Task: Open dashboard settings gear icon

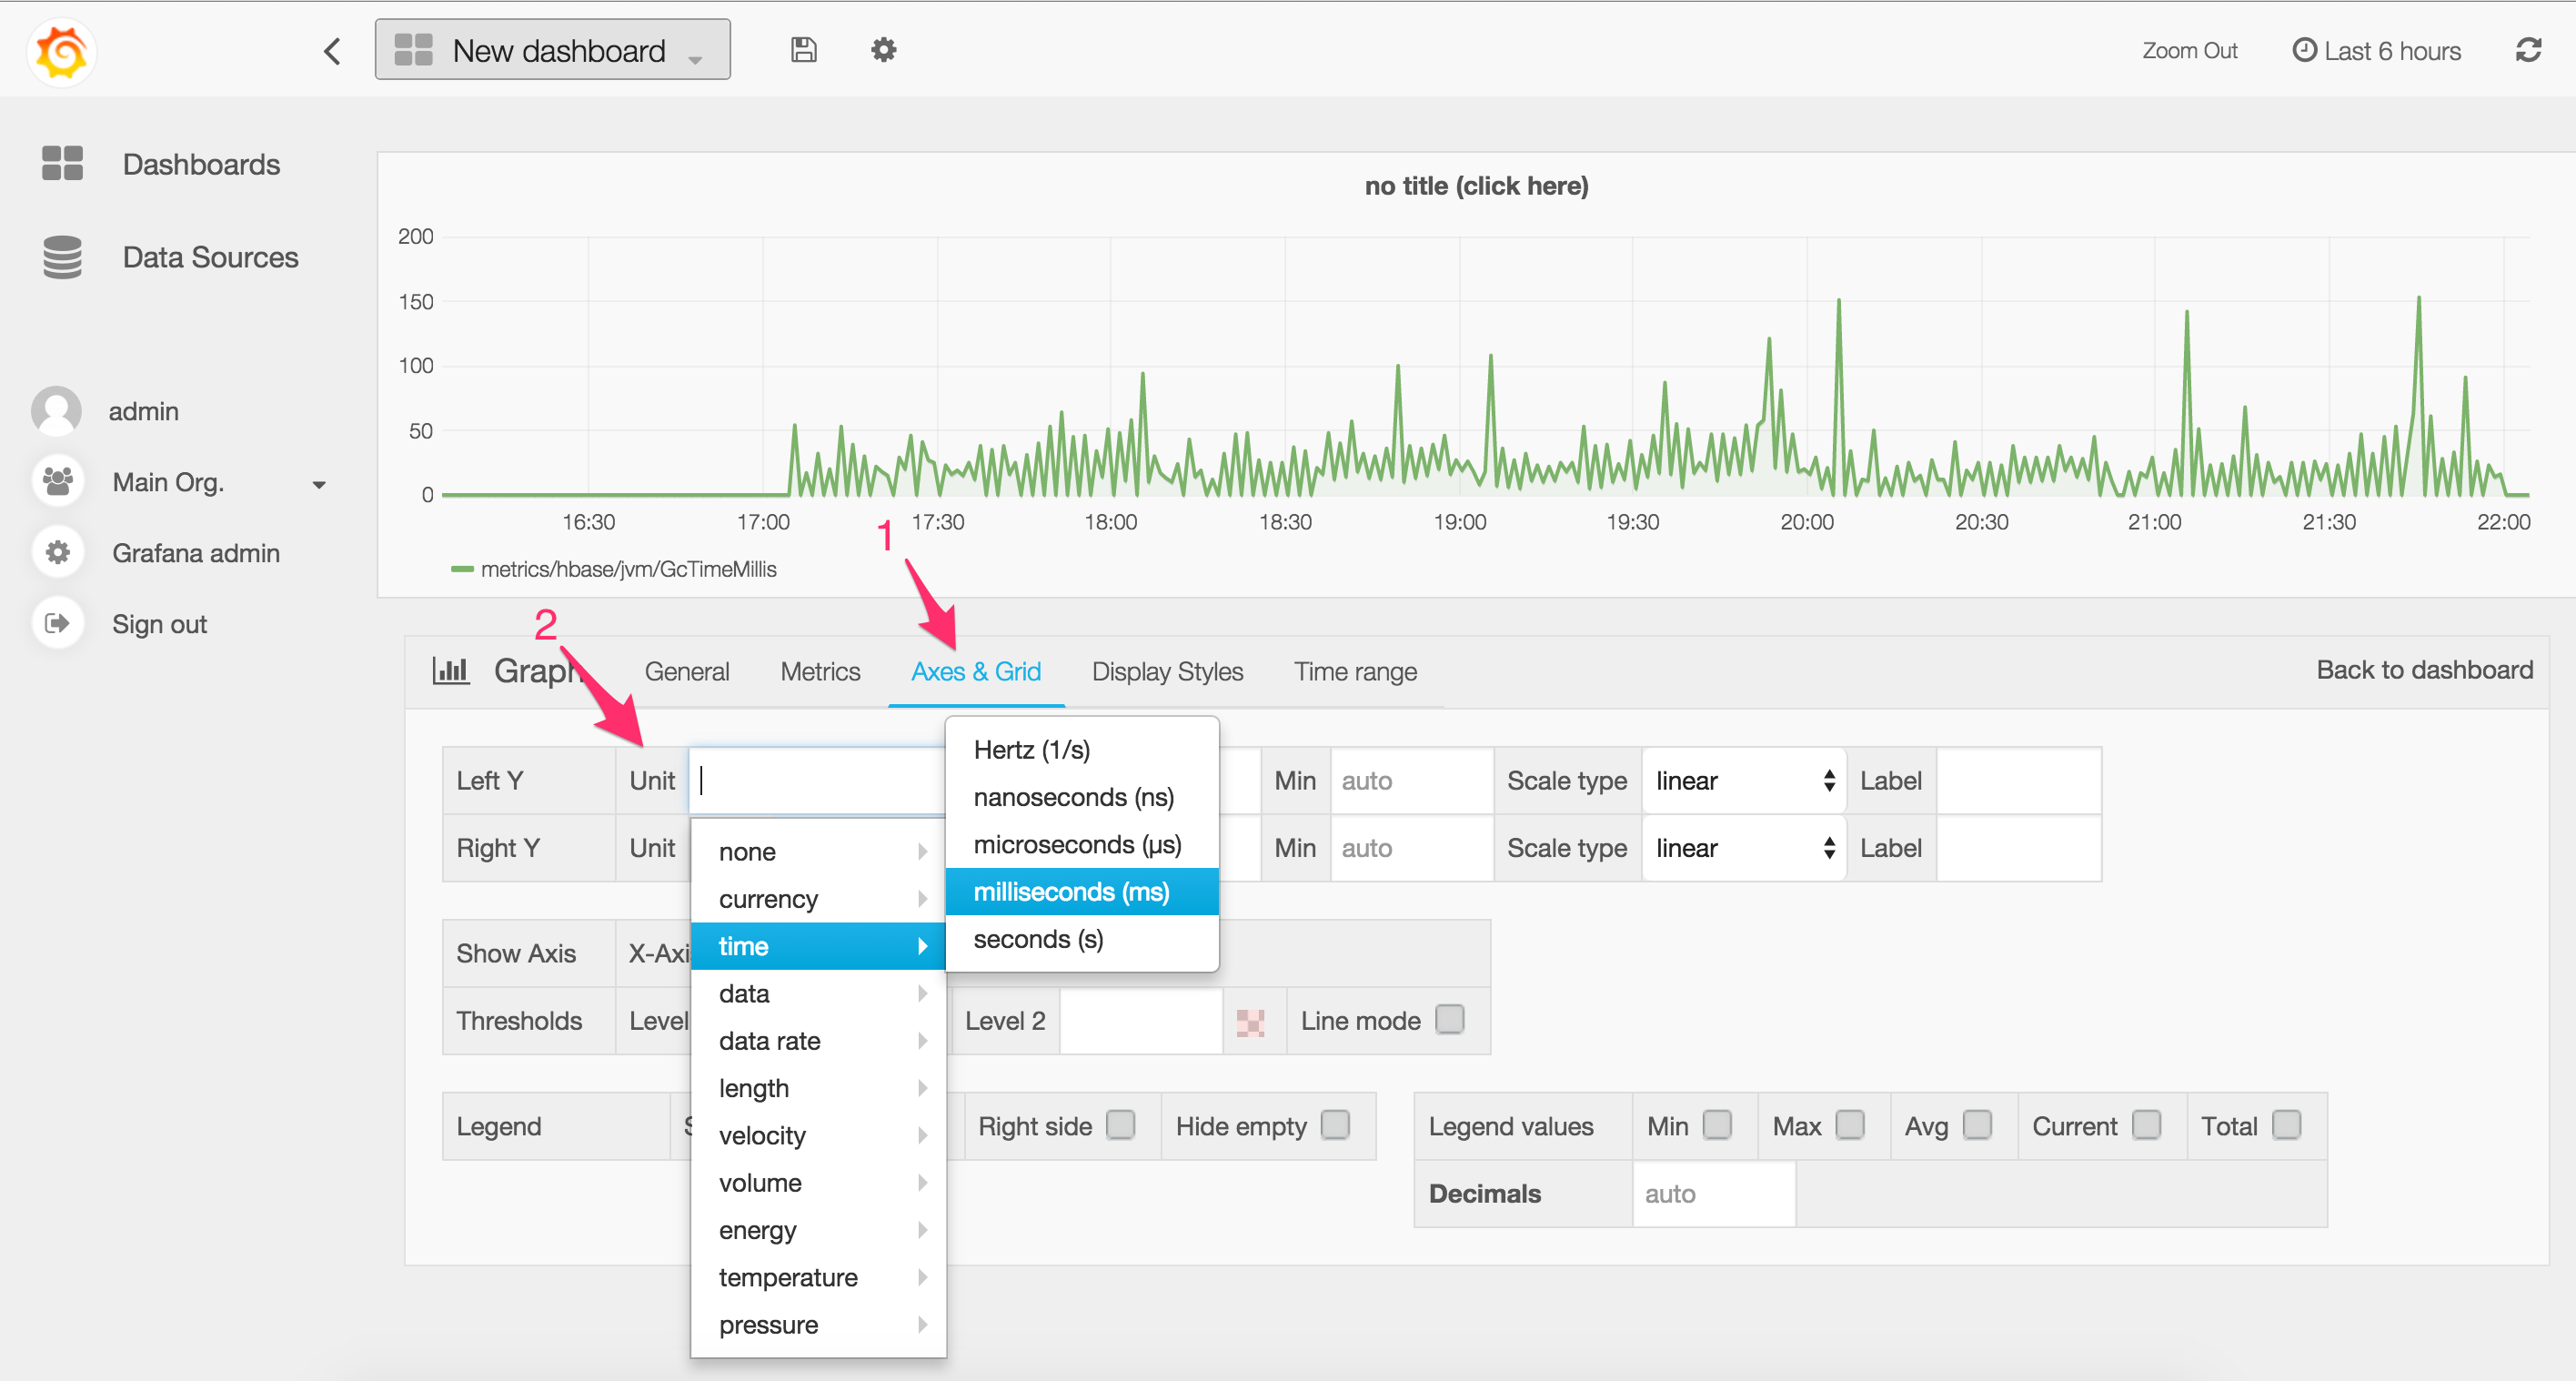Action: coord(883,50)
